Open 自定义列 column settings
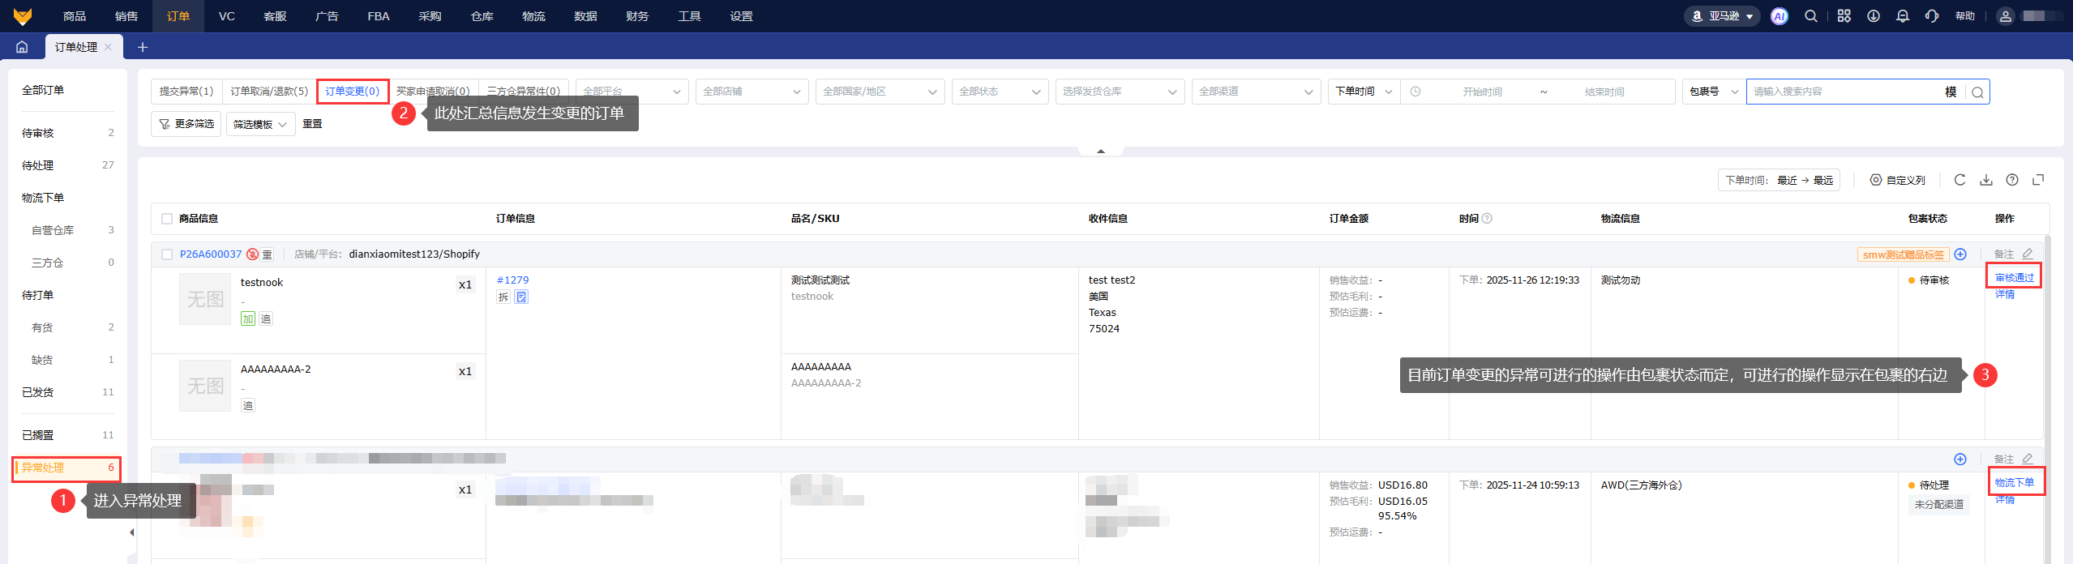 (x=1897, y=180)
